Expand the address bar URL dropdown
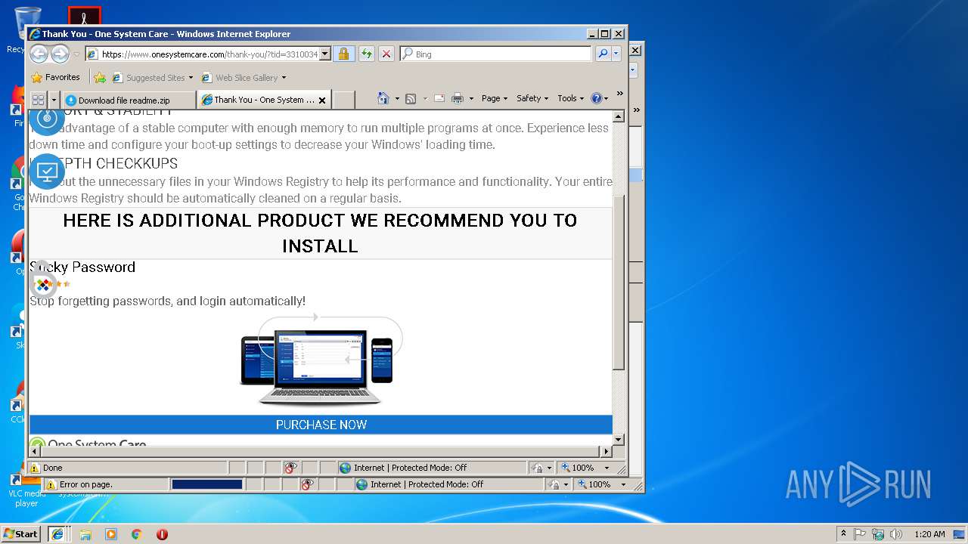Viewport: 968px width, 544px height. pos(325,54)
